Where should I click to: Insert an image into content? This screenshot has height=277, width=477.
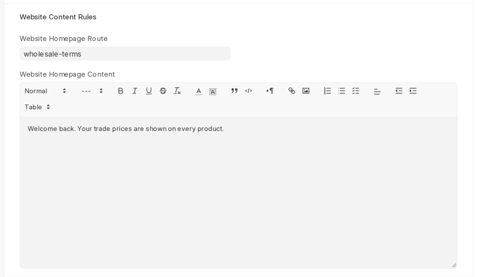coord(306,91)
